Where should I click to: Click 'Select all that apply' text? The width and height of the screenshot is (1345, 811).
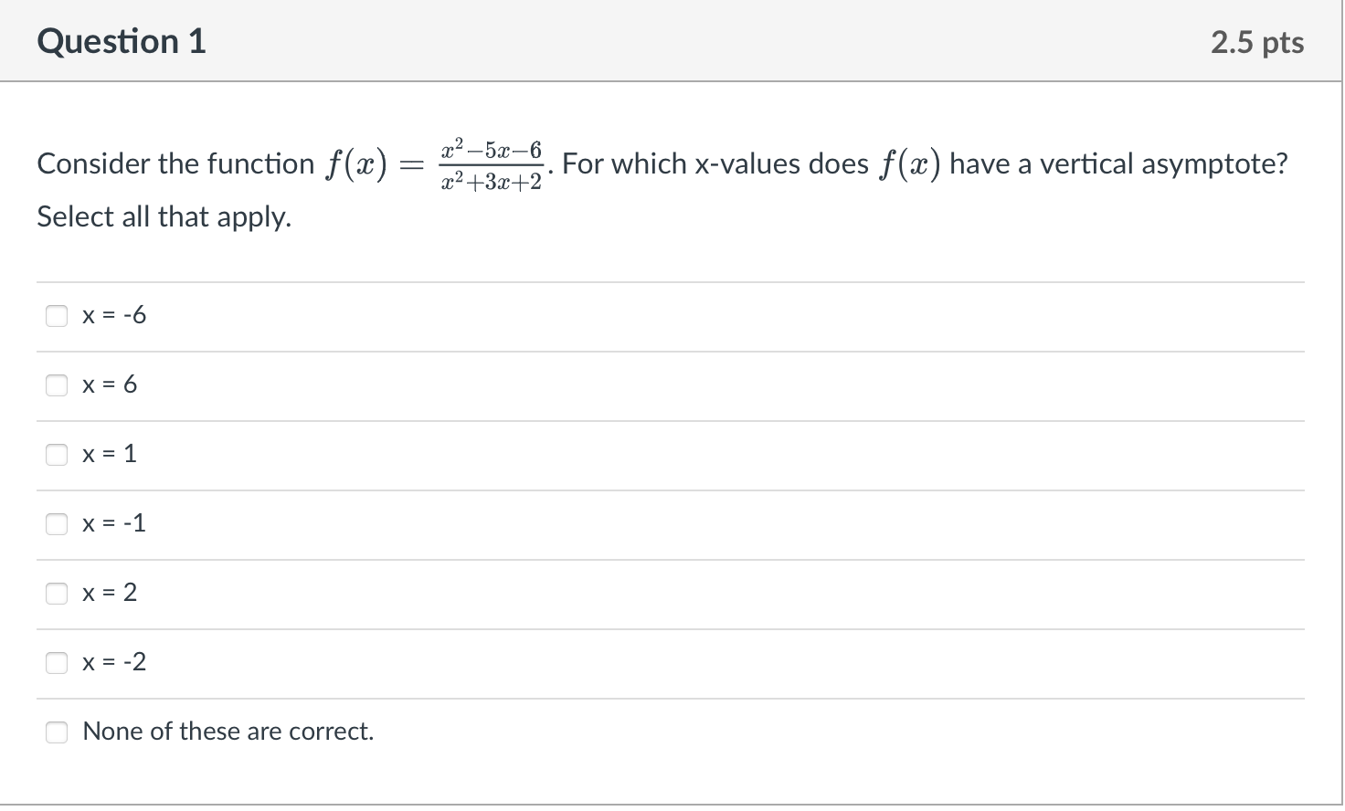click(x=164, y=217)
